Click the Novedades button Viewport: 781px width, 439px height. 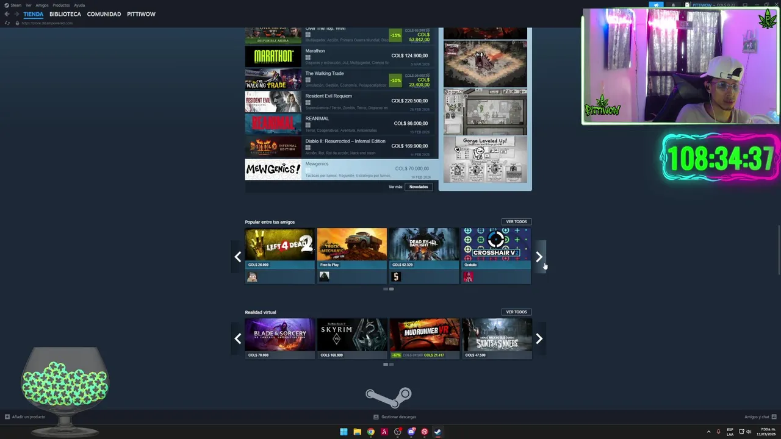[x=419, y=187]
